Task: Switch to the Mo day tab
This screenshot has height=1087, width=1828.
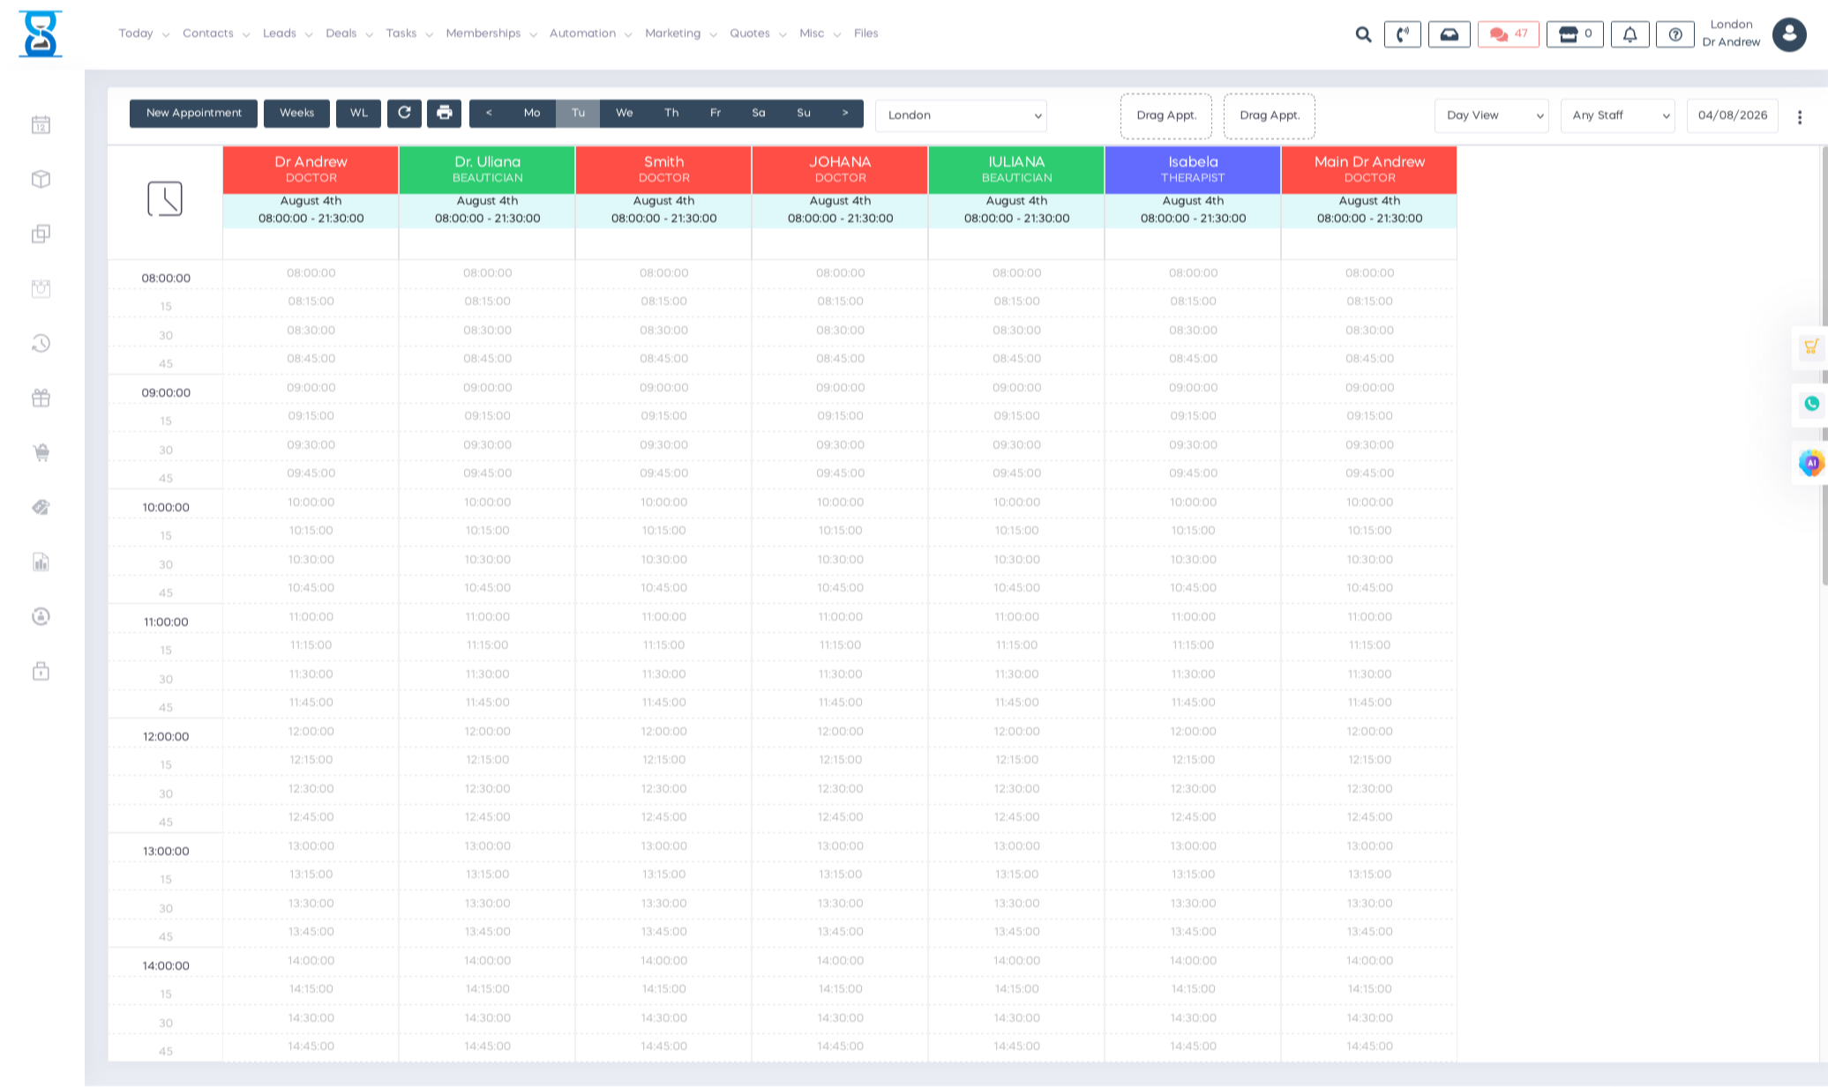Action: pos(532,113)
